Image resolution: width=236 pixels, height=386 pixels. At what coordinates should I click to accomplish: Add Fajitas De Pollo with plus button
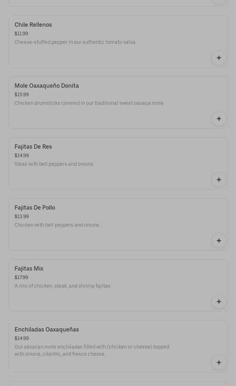[x=219, y=241]
